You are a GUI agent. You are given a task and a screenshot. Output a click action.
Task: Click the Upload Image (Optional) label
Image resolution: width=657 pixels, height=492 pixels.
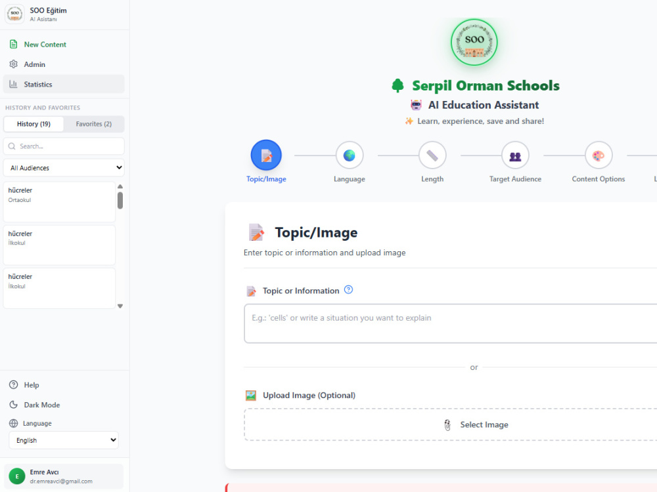[309, 396]
